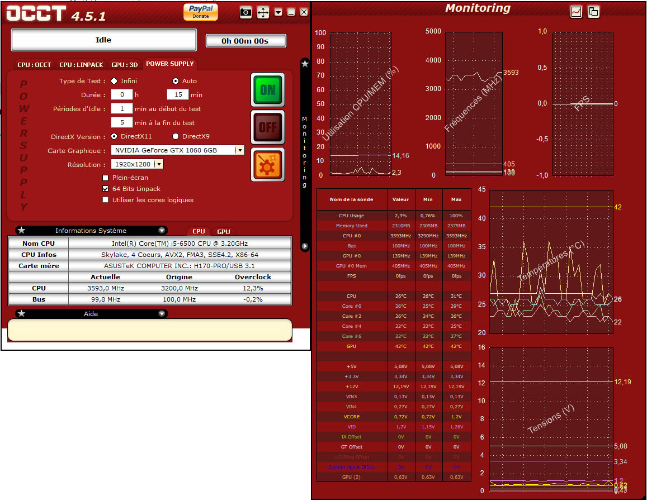Enable the Plein-écran checkbox
This screenshot has width=647, height=501.
click(105, 178)
